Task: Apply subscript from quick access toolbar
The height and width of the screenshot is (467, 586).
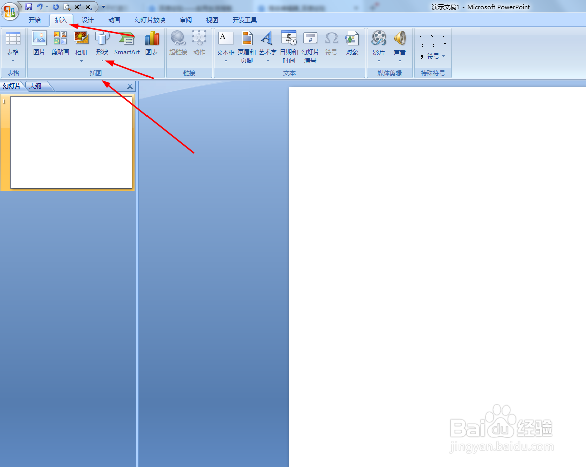Action: pyautogui.click(x=89, y=7)
